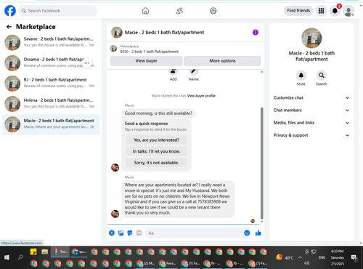Open the apps grid menu icon

point(321,11)
